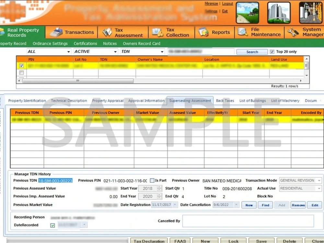Viewport: 324px width, 243px height.
Task: Tick the empty second row checkbox
Action: pyautogui.click(x=21, y=73)
